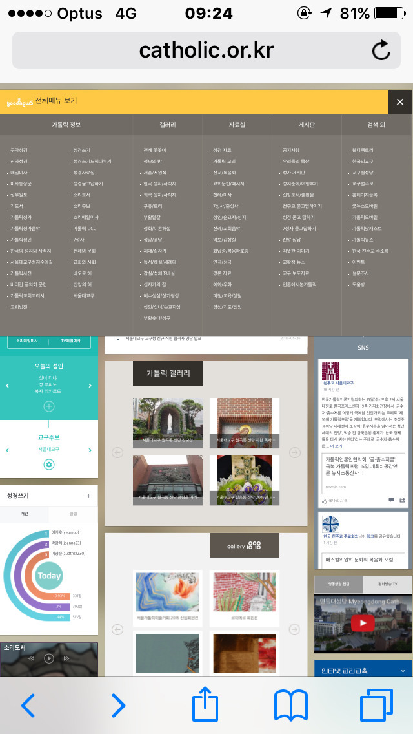Fast-forward the 소리도서 audio player
Image resolution: width=413 pixels, height=734 pixels.
66,658
